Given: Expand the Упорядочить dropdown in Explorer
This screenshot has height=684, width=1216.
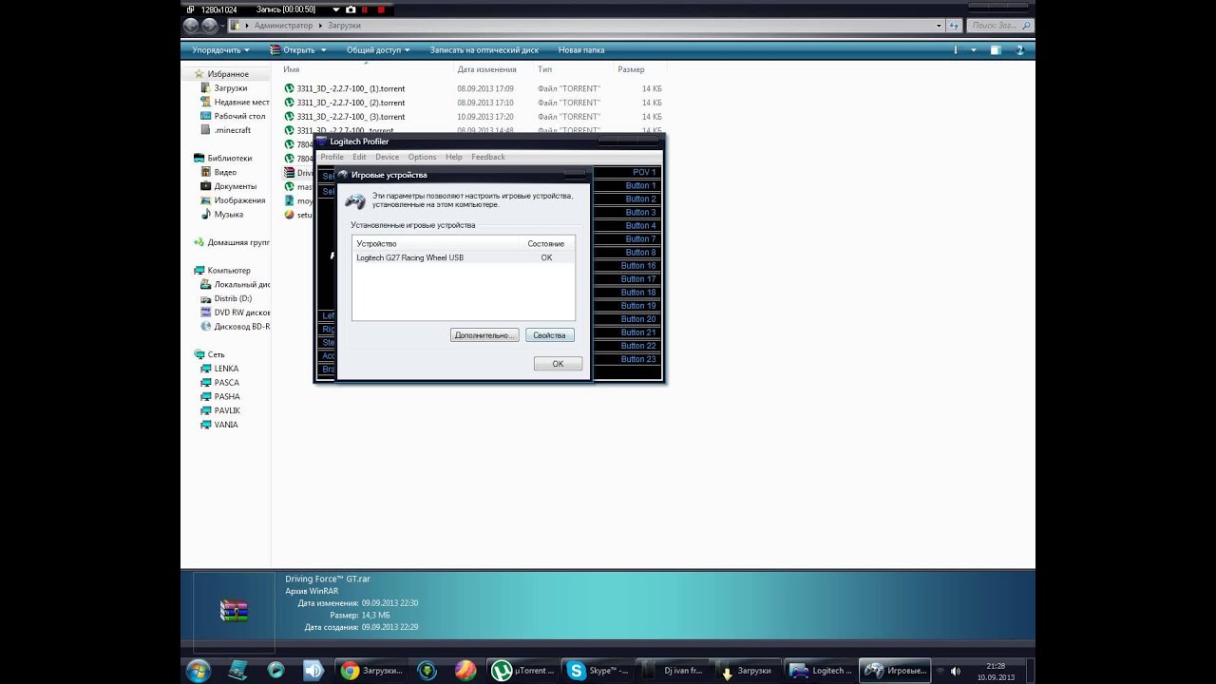Looking at the screenshot, I should 220,49.
